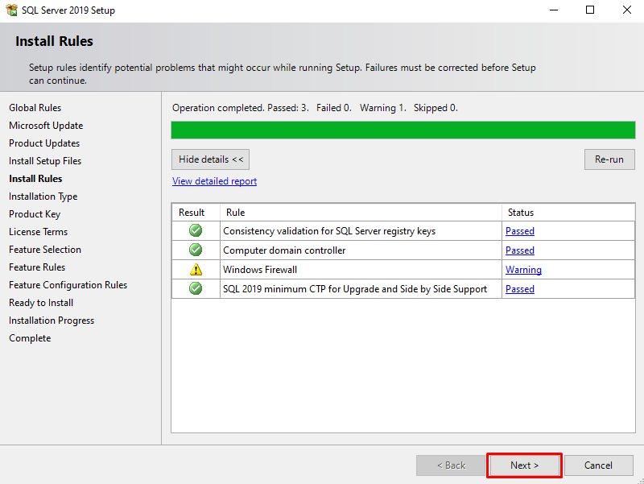This screenshot has height=484, width=644.
Task: Click the Status column header
Action: pyautogui.click(x=520, y=213)
